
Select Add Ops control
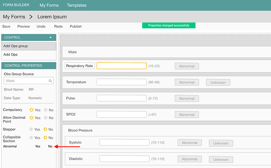click(29, 55)
